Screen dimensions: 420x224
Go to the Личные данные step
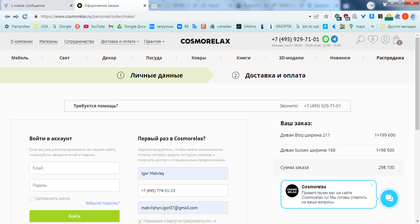click(150, 75)
